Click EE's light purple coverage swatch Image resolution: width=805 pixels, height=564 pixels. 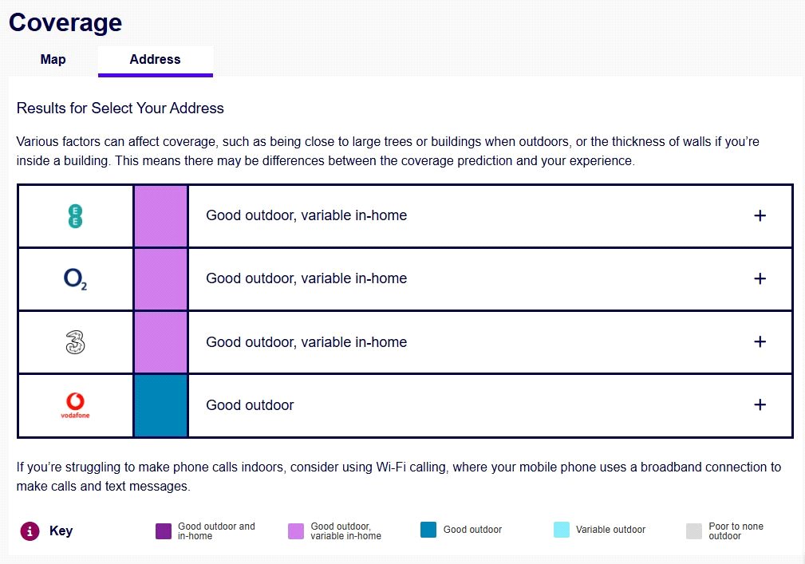(x=160, y=215)
